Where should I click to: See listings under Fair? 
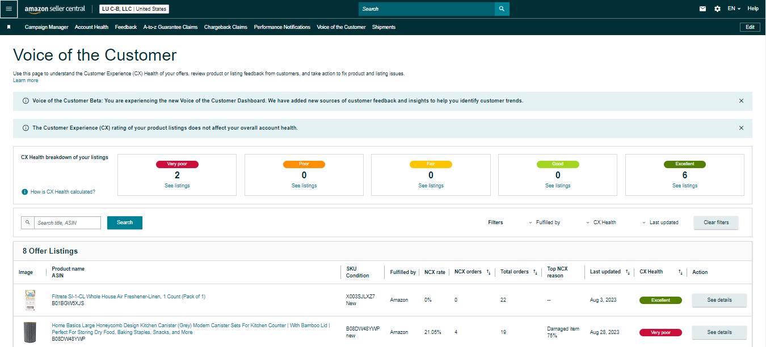431,186
